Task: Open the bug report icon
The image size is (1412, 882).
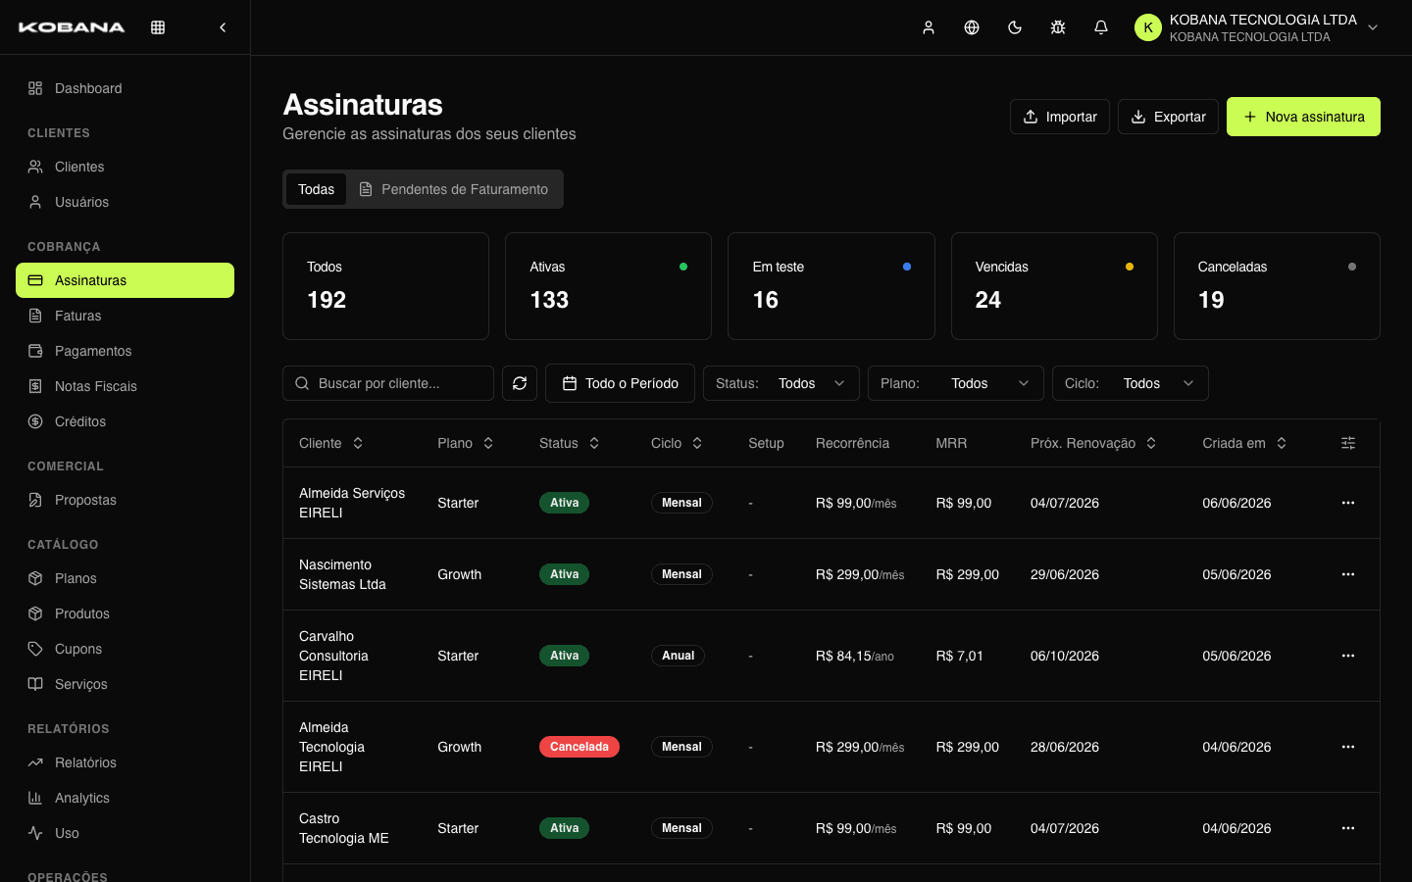Action: (x=1058, y=27)
